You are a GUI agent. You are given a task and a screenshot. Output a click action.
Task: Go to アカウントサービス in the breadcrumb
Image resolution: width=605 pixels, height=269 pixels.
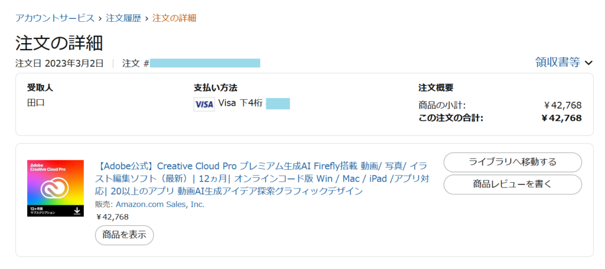55,18
